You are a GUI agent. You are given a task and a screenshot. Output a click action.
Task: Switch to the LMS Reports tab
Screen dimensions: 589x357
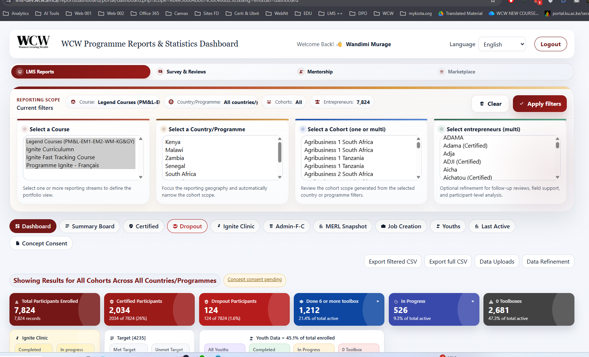81,72
